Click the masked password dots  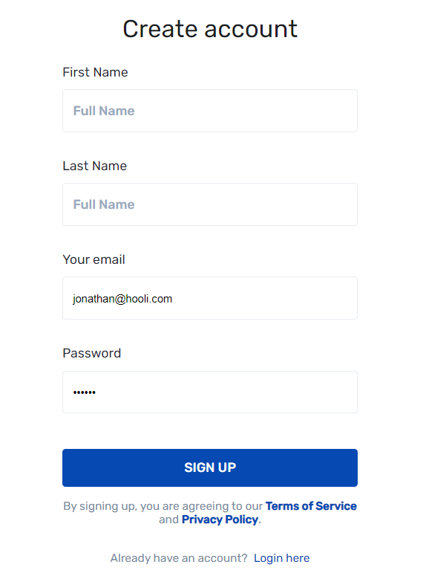click(x=85, y=392)
